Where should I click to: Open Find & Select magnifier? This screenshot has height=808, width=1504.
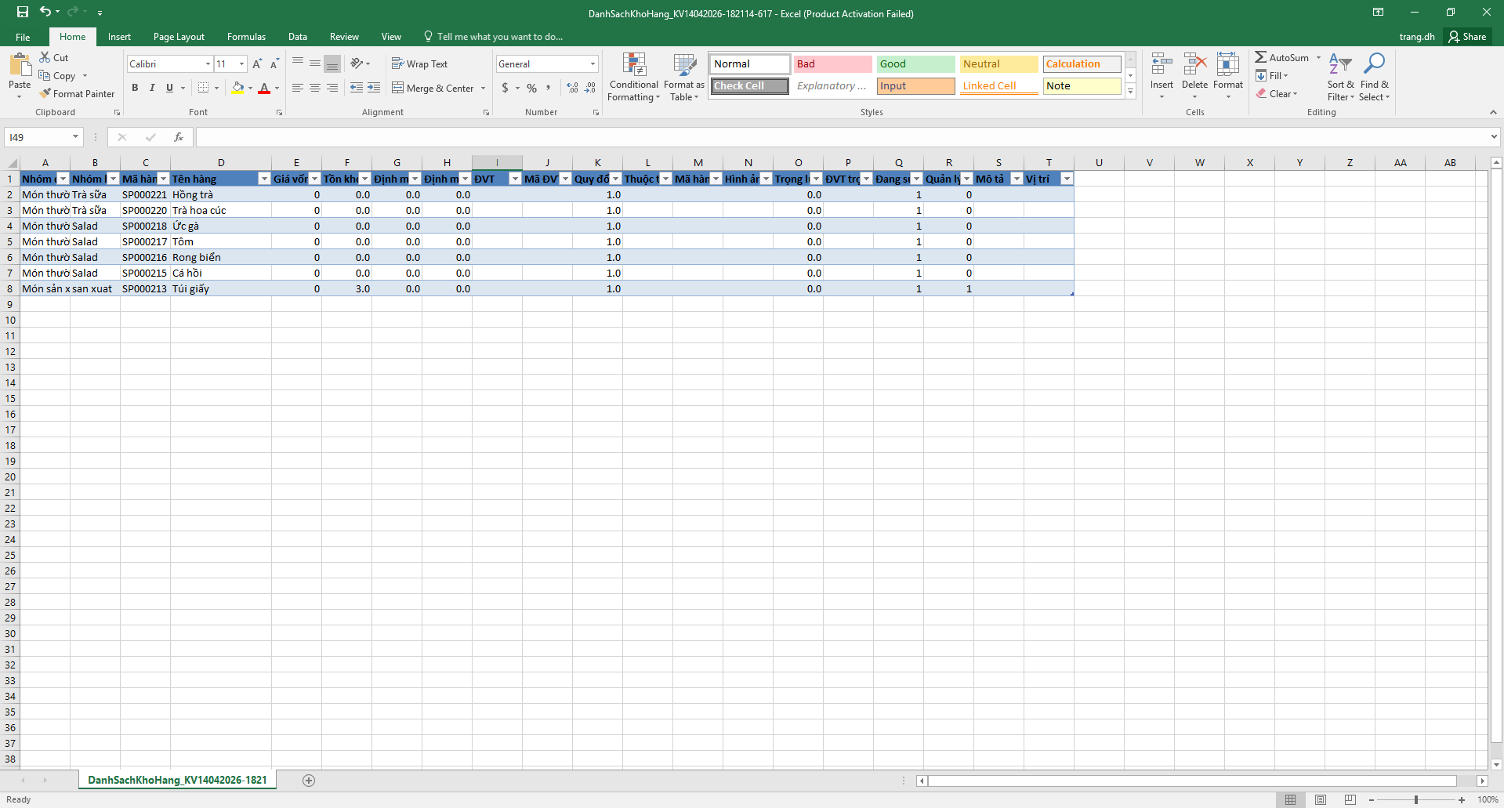coord(1374,77)
